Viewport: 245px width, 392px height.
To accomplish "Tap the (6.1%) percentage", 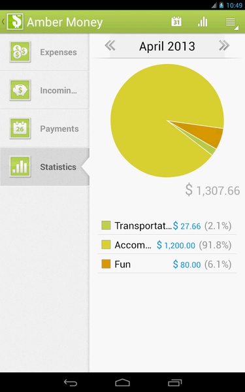I will [218, 265].
